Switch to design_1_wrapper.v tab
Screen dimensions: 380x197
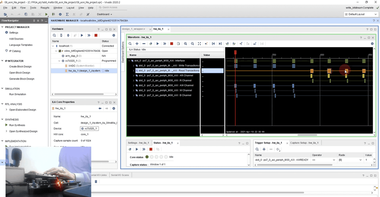[x=133, y=29]
